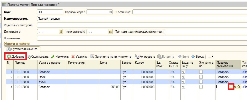The width and height of the screenshot is (247, 100).
Task: Open calendar for the Действует с date
Action: (x=61, y=32)
